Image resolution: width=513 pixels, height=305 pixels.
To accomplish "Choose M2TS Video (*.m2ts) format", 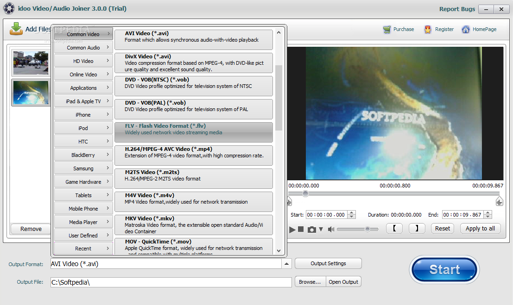I will (194, 179).
